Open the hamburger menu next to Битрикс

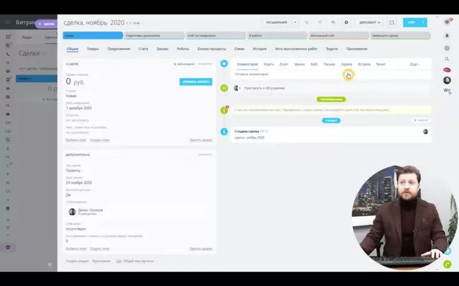[x=8, y=22]
